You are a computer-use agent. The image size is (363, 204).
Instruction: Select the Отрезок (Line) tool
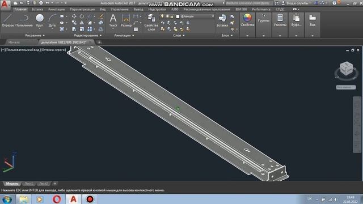click(x=7, y=20)
